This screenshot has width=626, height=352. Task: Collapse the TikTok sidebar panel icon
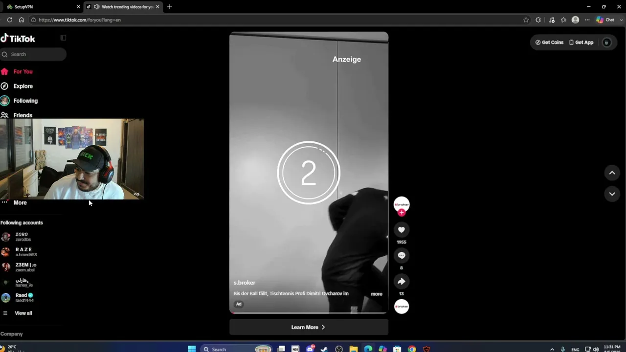(63, 38)
